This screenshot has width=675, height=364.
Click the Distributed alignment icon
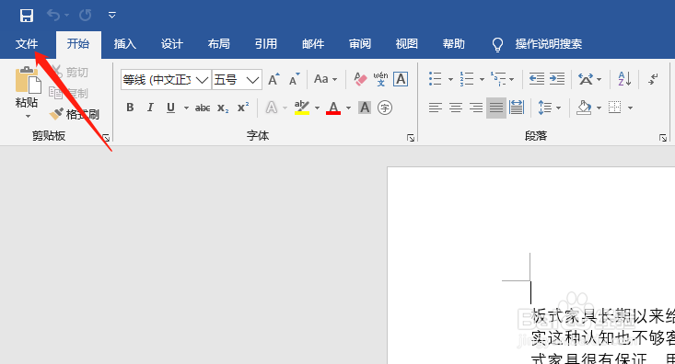click(x=517, y=108)
